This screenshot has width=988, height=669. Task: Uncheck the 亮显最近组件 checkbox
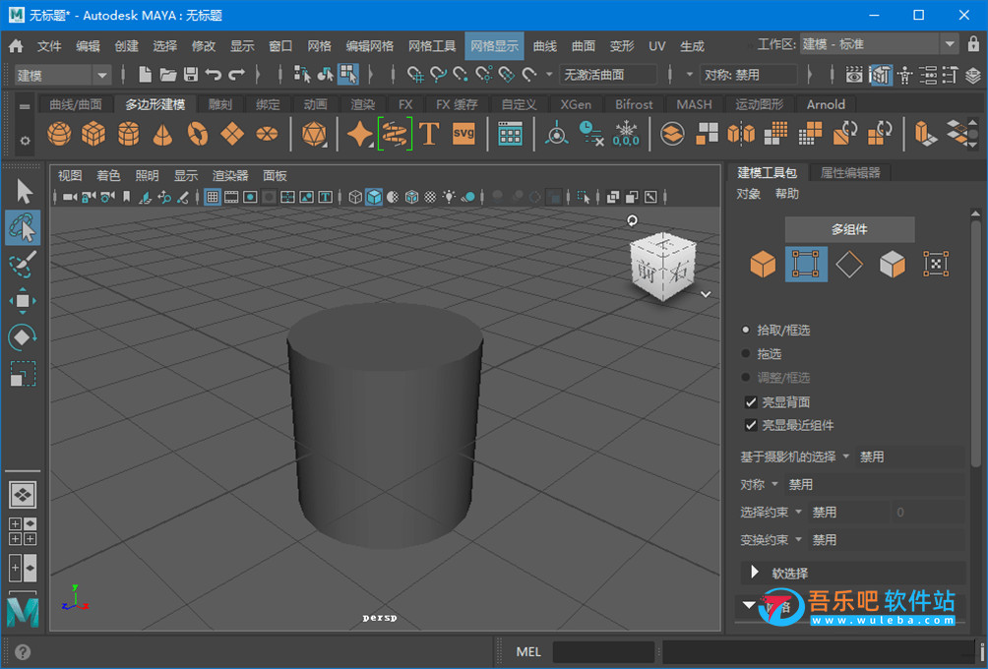tap(751, 425)
